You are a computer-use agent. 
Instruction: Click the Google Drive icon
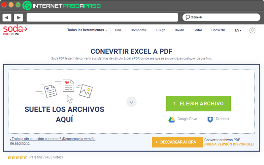[x=172, y=119]
